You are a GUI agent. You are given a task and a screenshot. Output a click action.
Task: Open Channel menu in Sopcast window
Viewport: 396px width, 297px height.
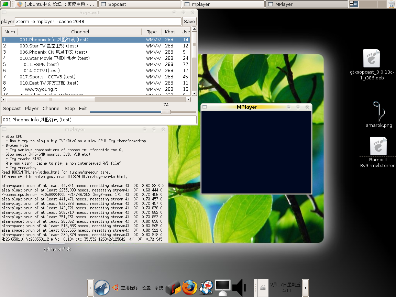pos(52,108)
